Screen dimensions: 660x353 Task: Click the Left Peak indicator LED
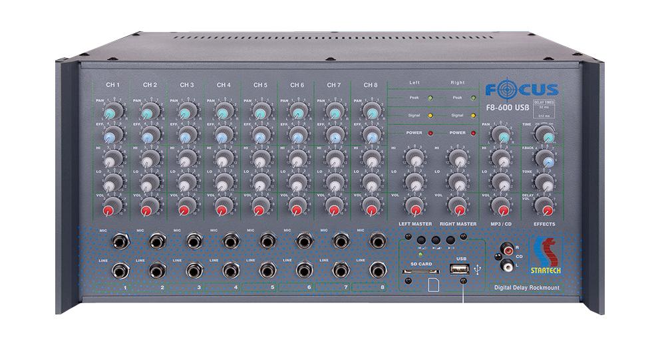point(431,98)
